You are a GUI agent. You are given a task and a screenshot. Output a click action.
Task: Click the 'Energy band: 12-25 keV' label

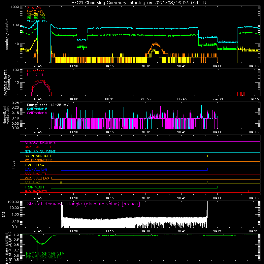(x=48, y=105)
